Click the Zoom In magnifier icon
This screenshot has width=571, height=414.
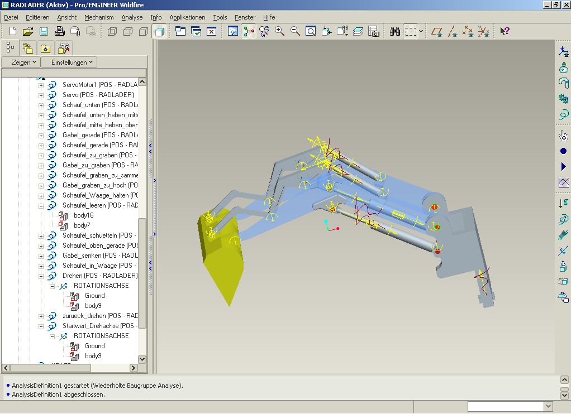coord(279,32)
